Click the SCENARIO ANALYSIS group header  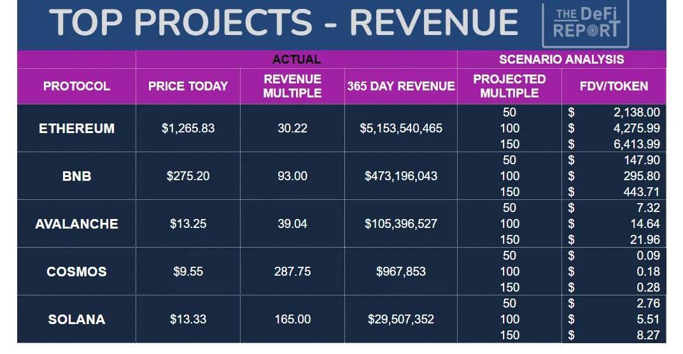tap(561, 59)
